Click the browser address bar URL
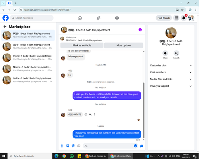This screenshot has width=199, height=159. click(47, 10)
